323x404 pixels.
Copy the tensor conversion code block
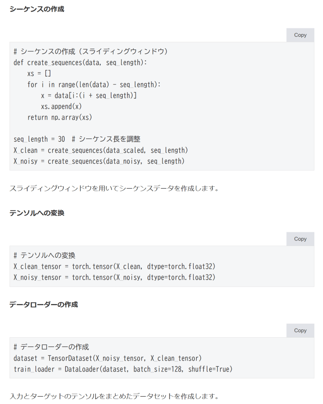[300, 239]
